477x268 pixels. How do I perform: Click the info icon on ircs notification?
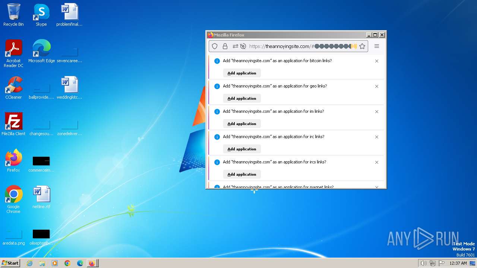[217, 162]
